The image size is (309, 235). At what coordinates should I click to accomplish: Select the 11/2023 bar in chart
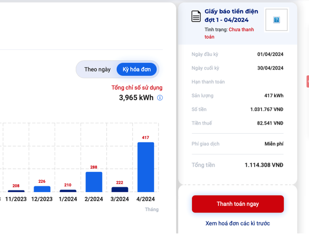pyautogui.click(x=16, y=191)
